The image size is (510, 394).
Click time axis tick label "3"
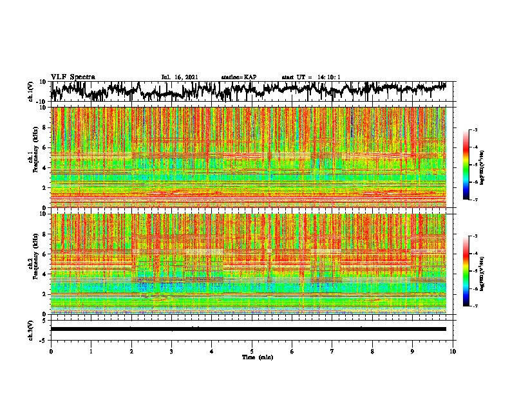pos(171,352)
